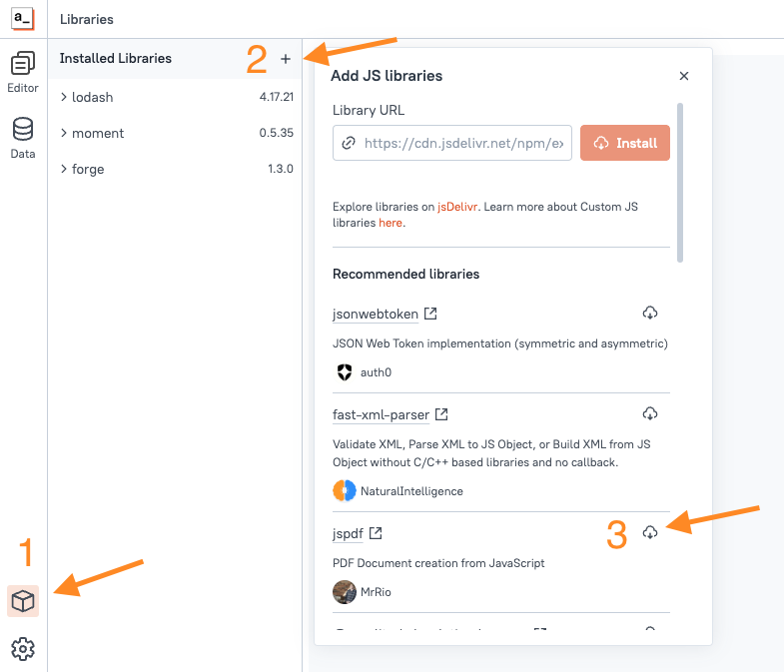
Task: Click the scrollbar in the Add JS libraries panel
Action: pyautogui.click(x=679, y=183)
